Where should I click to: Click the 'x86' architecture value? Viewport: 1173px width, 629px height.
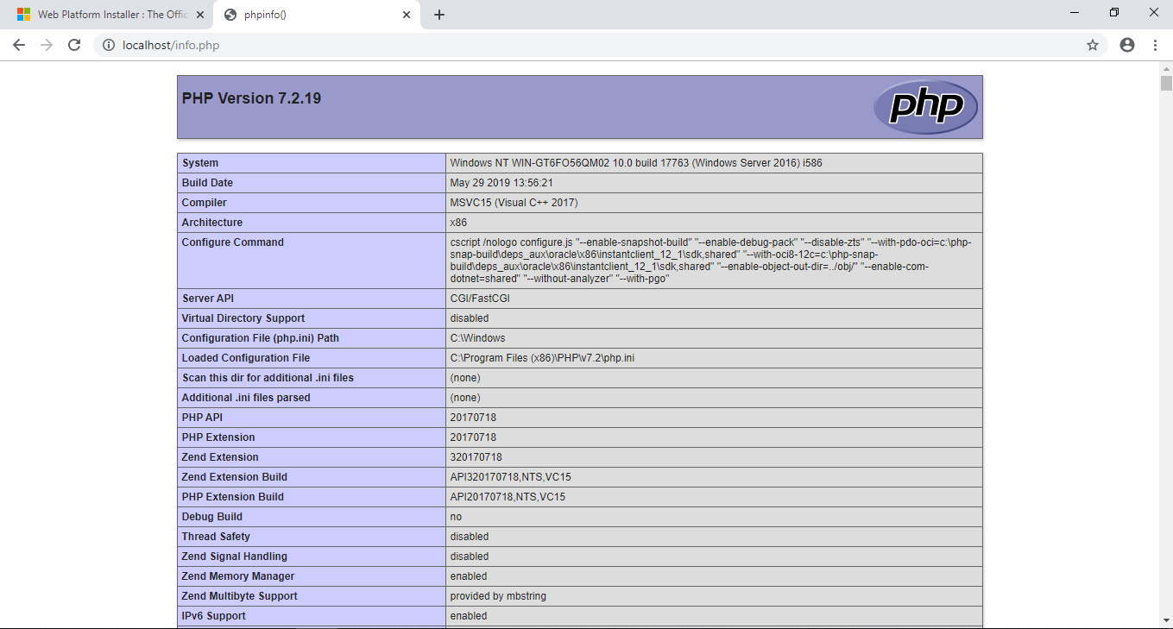(458, 223)
